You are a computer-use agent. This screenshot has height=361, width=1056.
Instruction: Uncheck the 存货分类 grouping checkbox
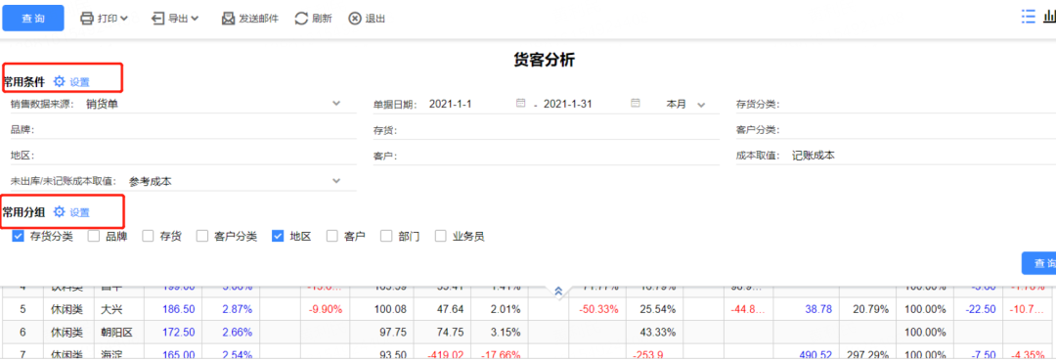(x=19, y=237)
